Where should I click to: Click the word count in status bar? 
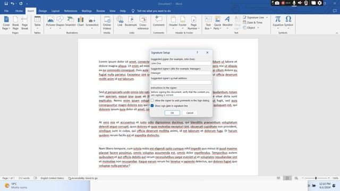24,178
